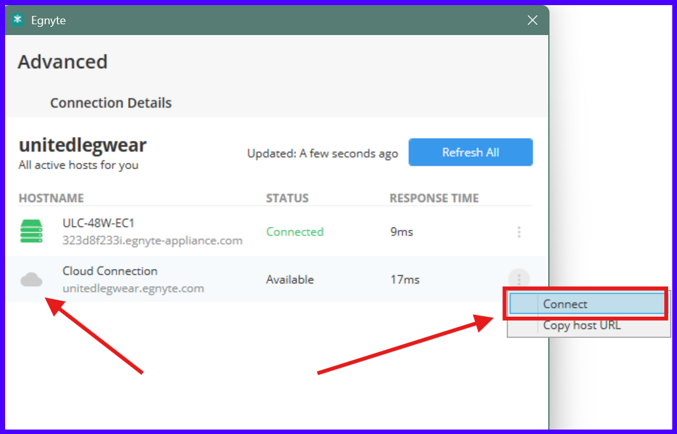Click the HOSTNAME column header
The height and width of the screenshot is (434, 677).
point(51,198)
